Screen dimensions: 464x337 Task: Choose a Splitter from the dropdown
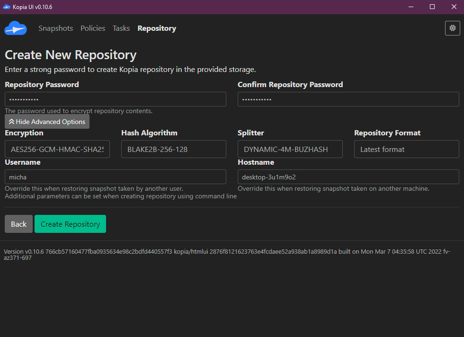[290, 149]
